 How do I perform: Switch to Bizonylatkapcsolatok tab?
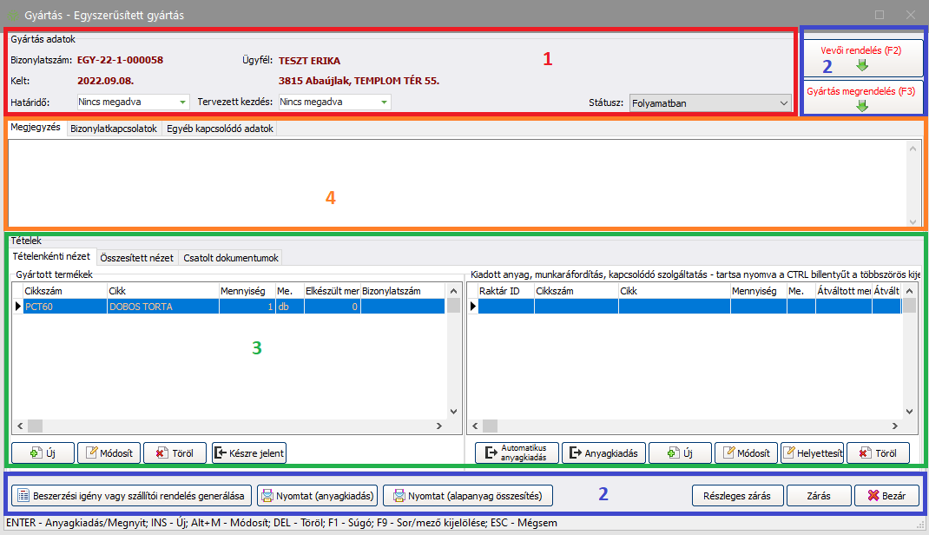click(114, 129)
